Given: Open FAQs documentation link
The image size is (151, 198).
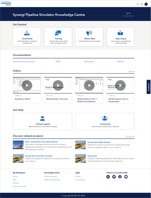Looking at the screenshot, I should click(x=58, y=62).
